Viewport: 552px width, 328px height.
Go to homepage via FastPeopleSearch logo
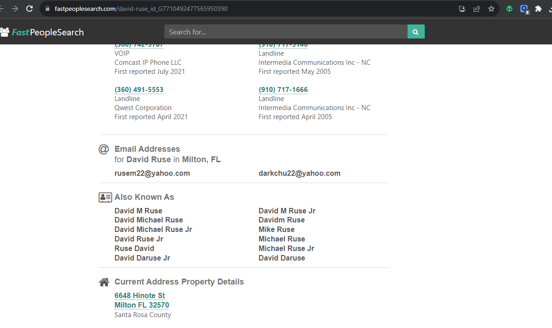tap(42, 32)
